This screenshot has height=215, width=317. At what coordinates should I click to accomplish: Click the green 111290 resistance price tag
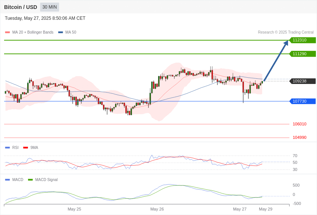coord(302,54)
